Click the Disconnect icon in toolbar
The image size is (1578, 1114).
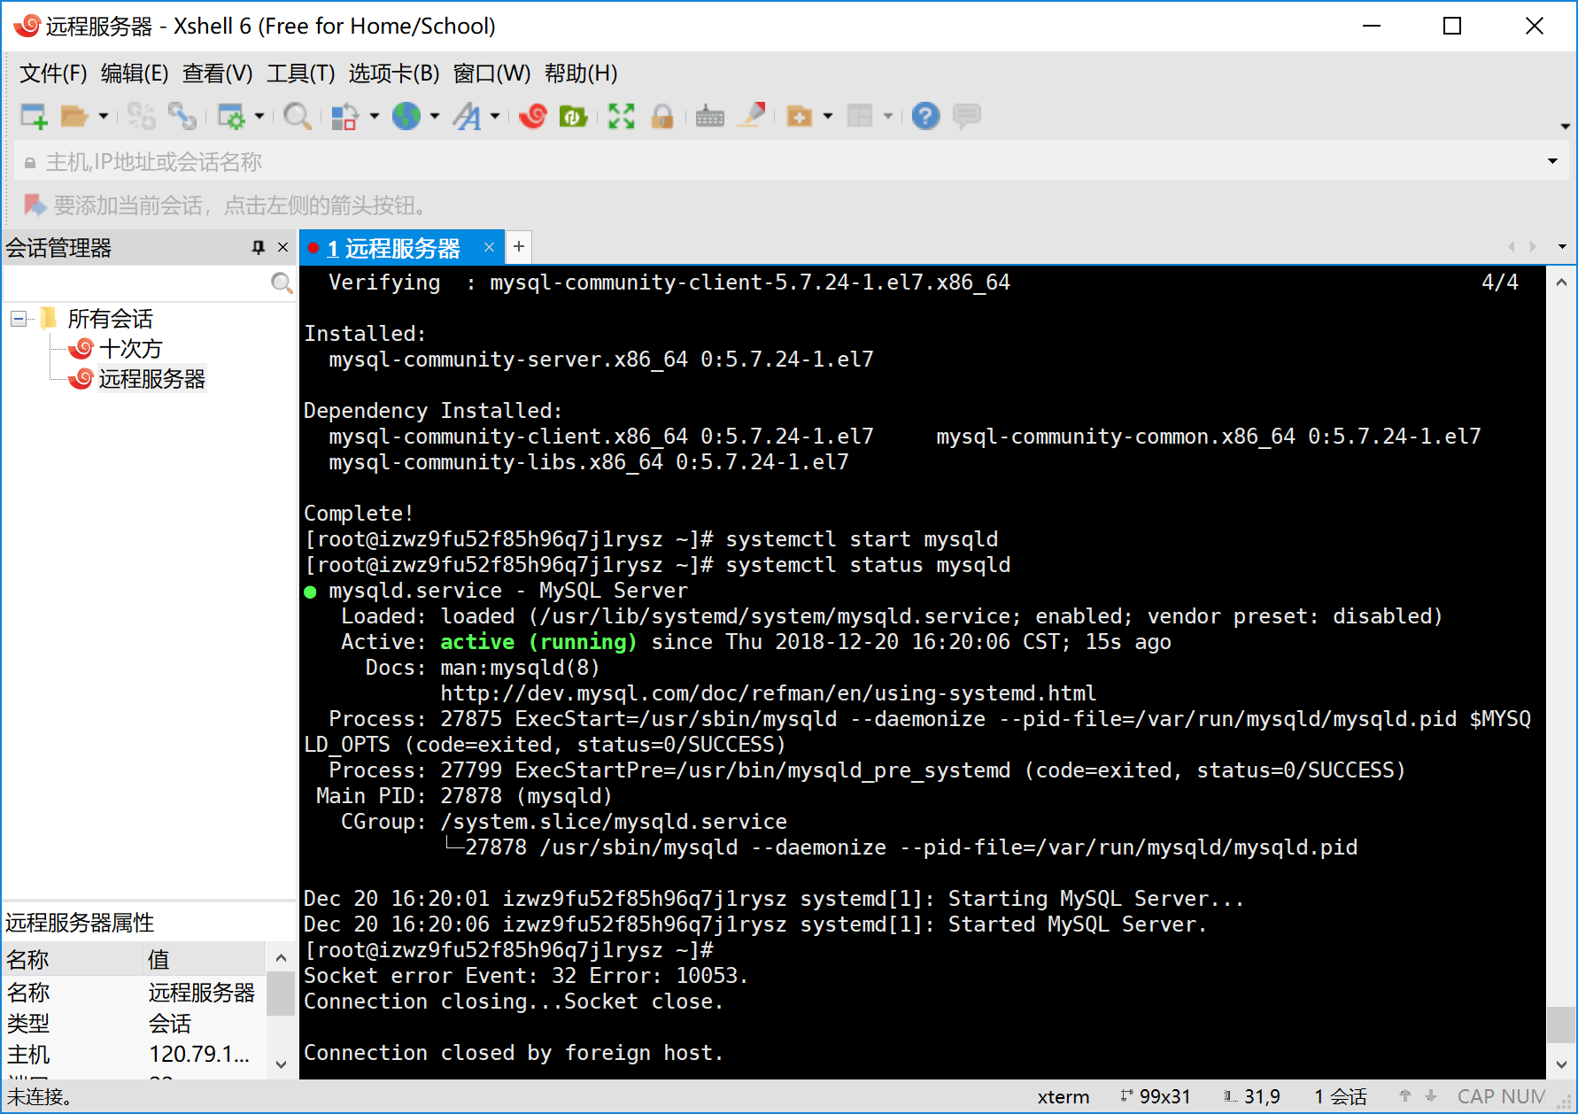[141, 116]
